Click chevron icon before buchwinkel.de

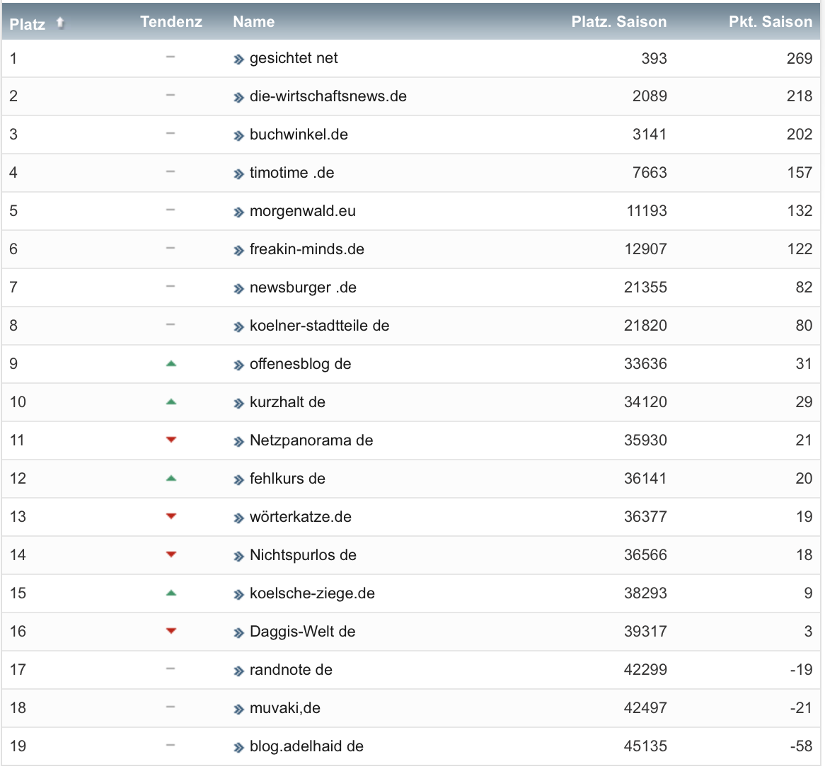point(239,136)
